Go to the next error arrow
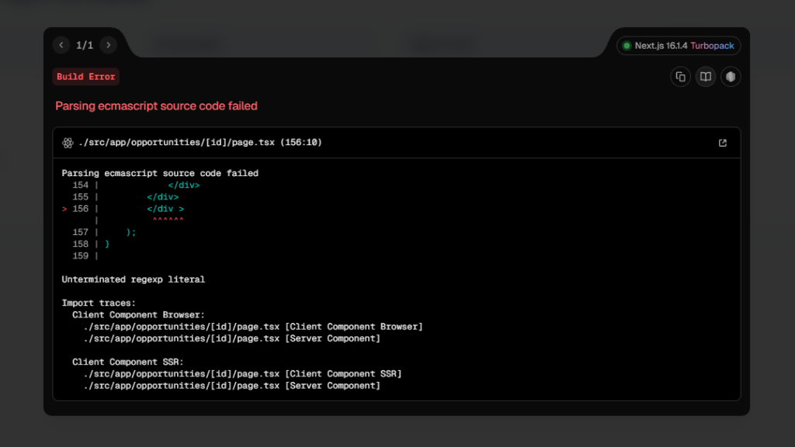The width and height of the screenshot is (795, 447). [108, 45]
